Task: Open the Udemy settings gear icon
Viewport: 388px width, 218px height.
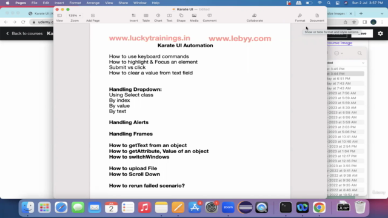Action: [380, 33]
